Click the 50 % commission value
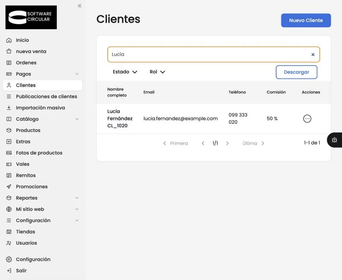This screenshot has width=342, height=280. click(x=272, y=119)
